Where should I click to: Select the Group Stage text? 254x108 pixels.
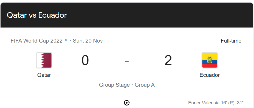coord(114,85)
